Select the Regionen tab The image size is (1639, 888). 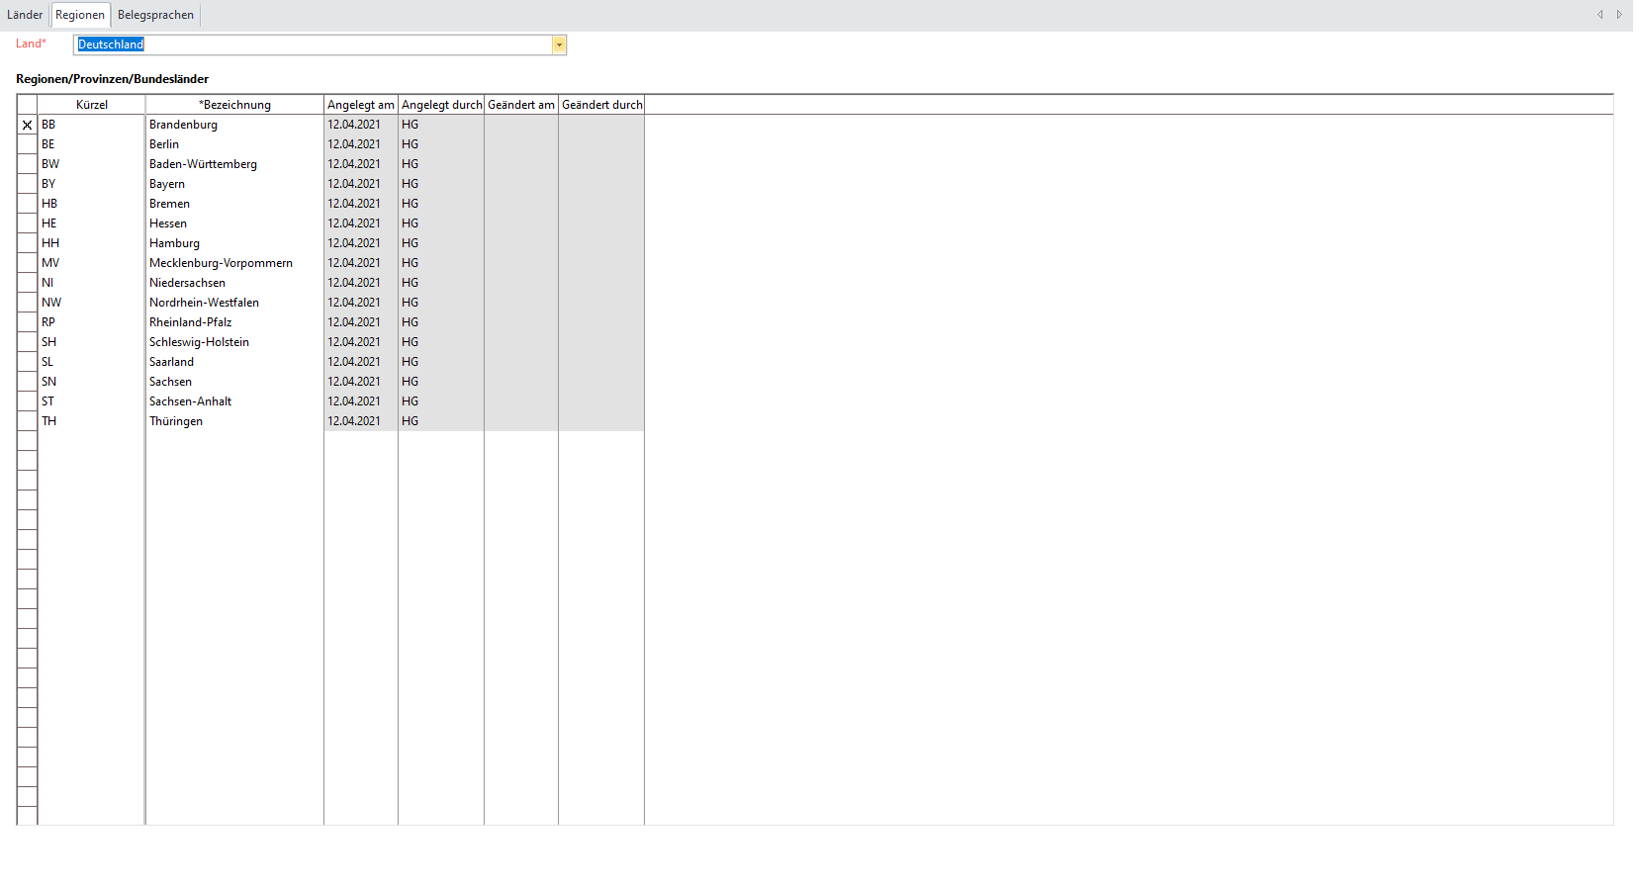[x=80, y=15]
